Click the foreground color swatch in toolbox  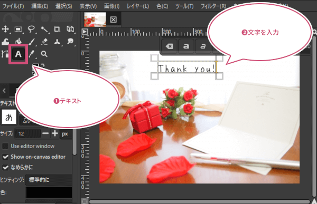[35, 66]
